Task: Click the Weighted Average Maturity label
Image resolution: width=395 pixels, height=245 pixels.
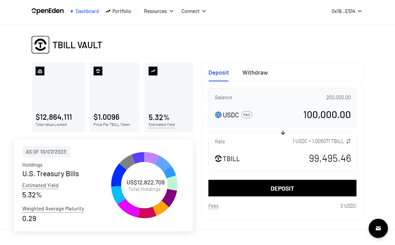Action: (53, 209)
